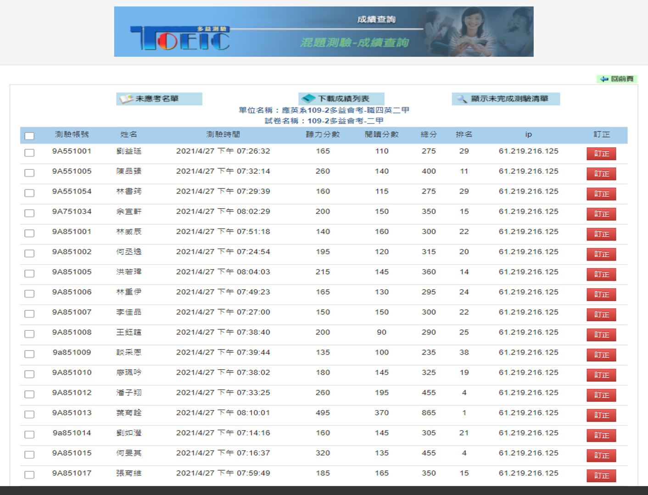Screen dimensions: 648x495
Task: Select the checkbox for account 9A851001
Action: click(29, 234)
